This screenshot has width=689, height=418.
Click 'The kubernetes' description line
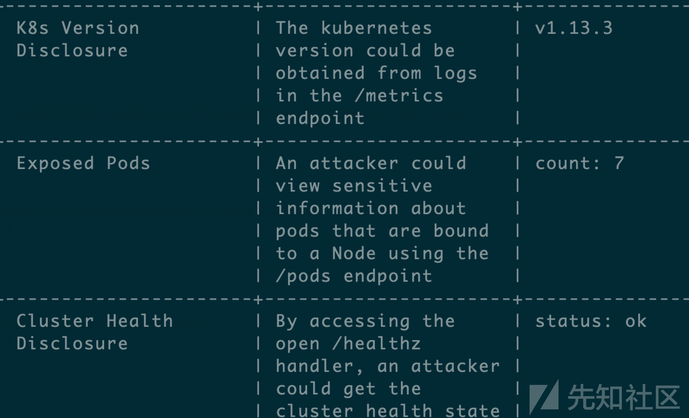pos(354,28)
